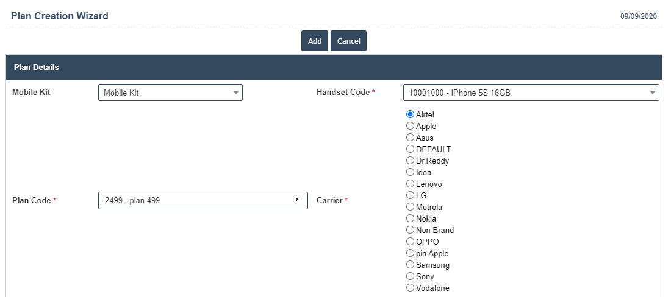Select the Motrola carrier option
Viewport: 671px width, 297px height.
(x=411, y=207)
